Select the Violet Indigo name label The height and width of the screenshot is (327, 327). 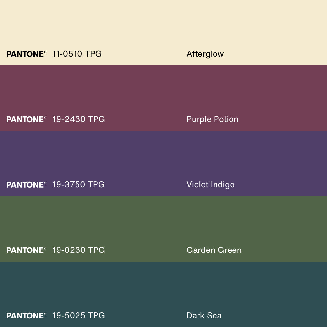[x=210, y=185]
